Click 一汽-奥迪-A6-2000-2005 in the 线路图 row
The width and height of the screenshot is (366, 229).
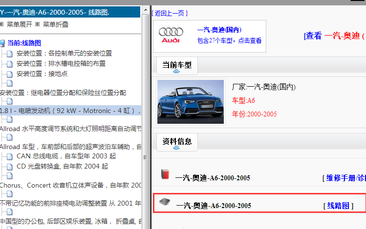tap(214, 206)
